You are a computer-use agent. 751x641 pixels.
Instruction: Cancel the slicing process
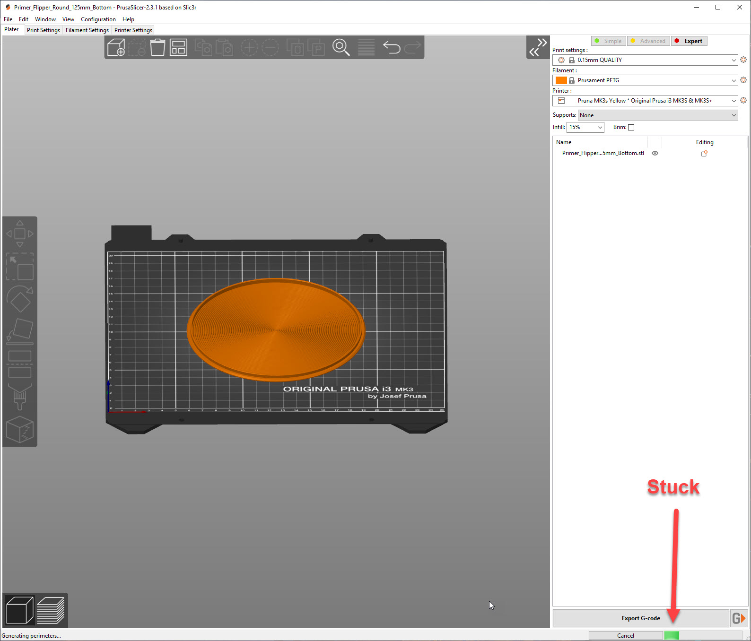[x=626, y=635]
